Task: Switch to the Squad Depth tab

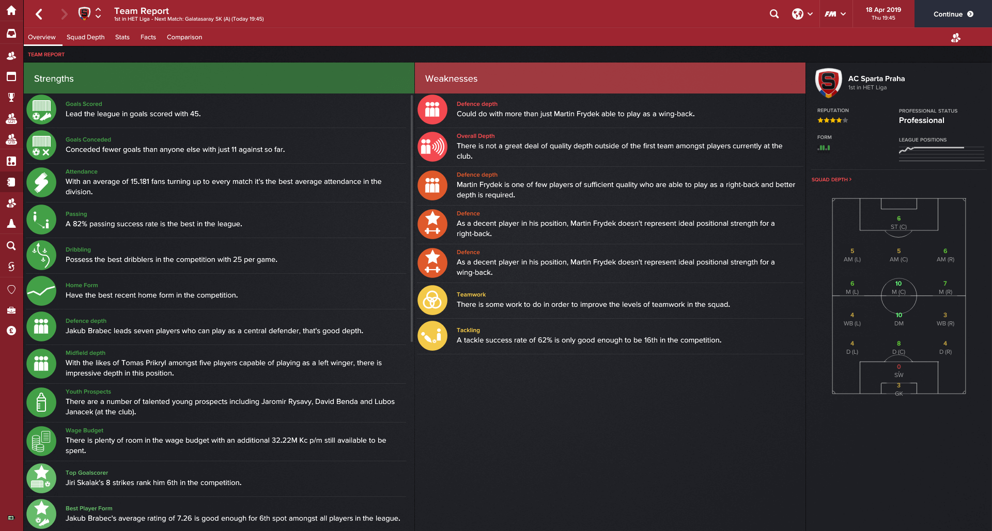Action: point(85,37)
